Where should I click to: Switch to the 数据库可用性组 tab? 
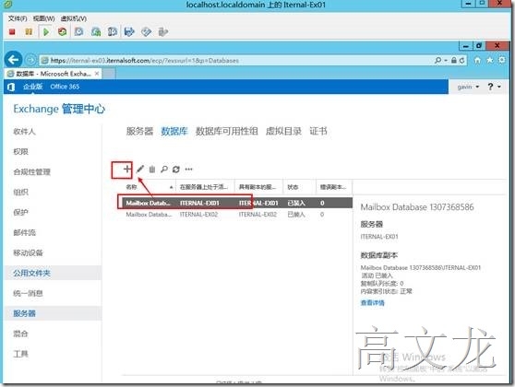[x=227, y=131]
